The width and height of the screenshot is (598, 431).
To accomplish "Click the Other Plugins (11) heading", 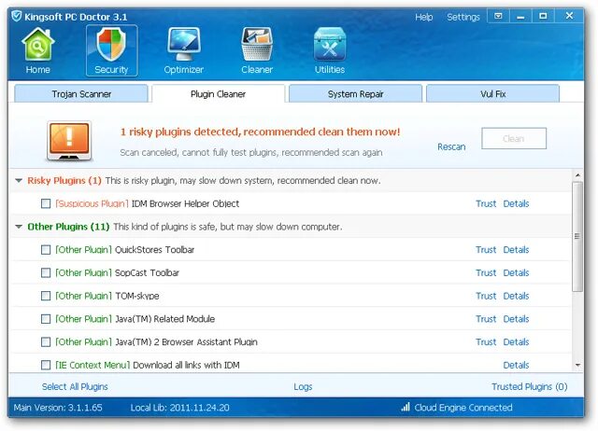I will tap(68, 227).
